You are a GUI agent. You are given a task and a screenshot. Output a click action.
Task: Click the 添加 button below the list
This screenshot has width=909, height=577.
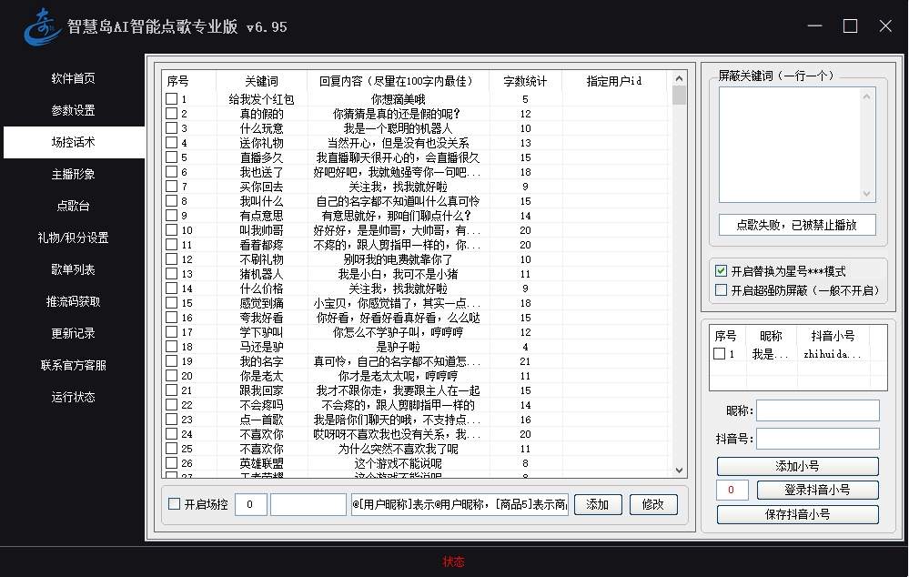pyautogui.click(x=597, y=504)
